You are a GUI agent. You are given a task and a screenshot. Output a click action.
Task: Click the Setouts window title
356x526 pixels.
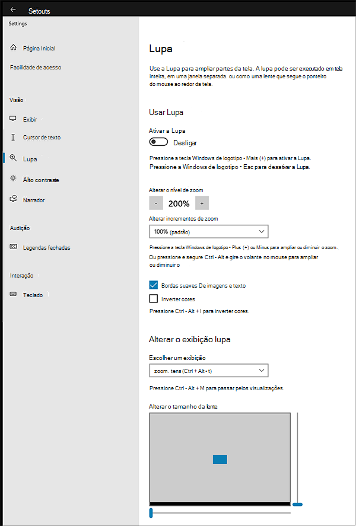click(x=39, y=11)
